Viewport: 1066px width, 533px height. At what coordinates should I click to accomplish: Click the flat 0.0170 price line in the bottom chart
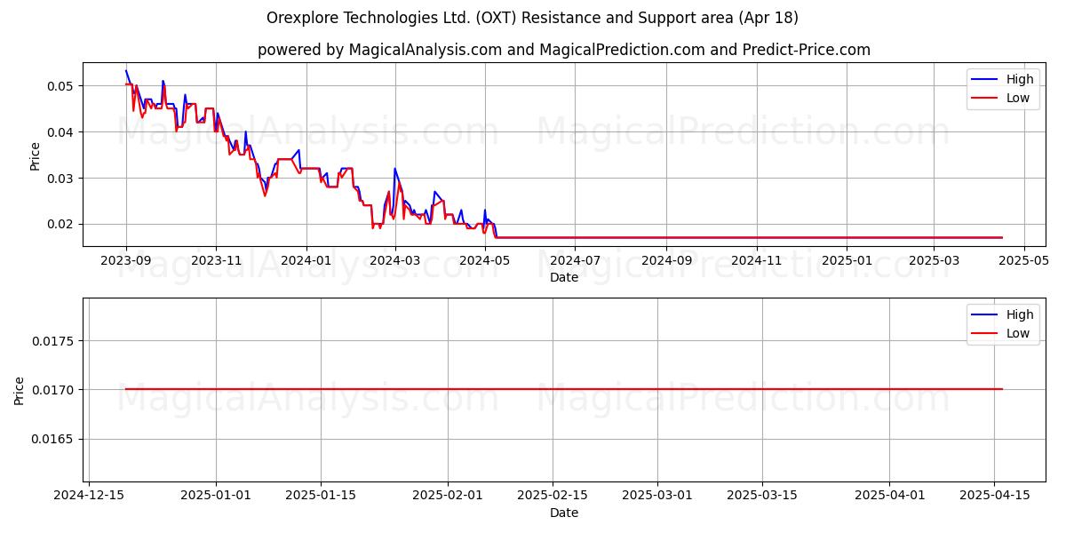point(564,389)
